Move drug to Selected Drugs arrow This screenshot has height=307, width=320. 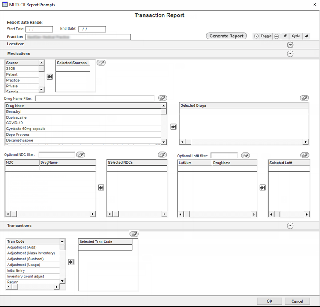tap(173, 127)
